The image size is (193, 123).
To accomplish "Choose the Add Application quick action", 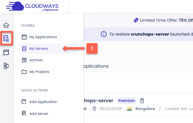I will pyautogui.click(x=43, y=102).
